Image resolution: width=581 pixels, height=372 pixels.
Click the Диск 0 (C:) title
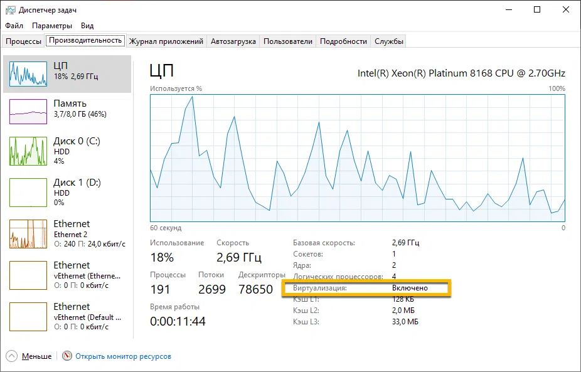coord(77,141)
